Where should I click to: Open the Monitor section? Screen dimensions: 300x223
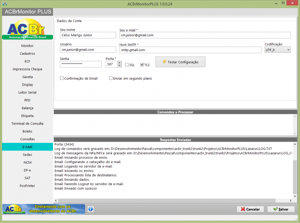[27, 46]
